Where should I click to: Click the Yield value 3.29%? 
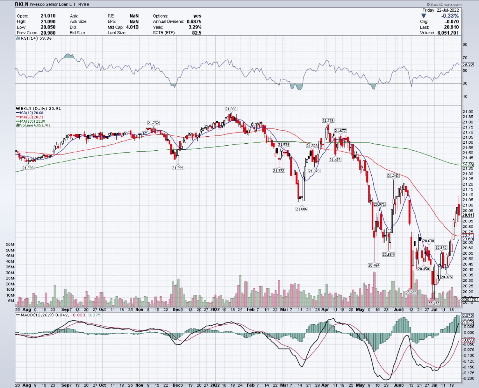(195, 27)
